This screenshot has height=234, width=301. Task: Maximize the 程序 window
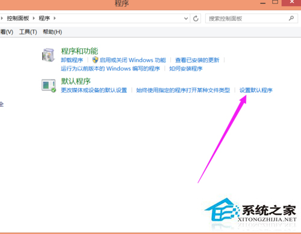click(x=275, y=2)
